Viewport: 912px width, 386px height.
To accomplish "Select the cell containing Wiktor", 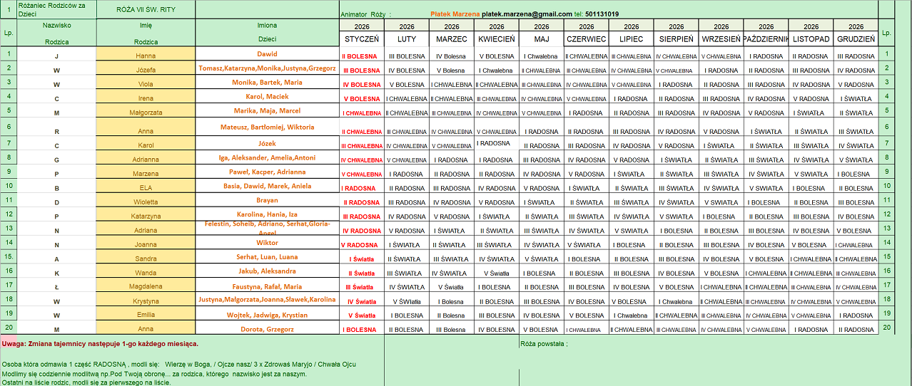I will tap(267, 243).
